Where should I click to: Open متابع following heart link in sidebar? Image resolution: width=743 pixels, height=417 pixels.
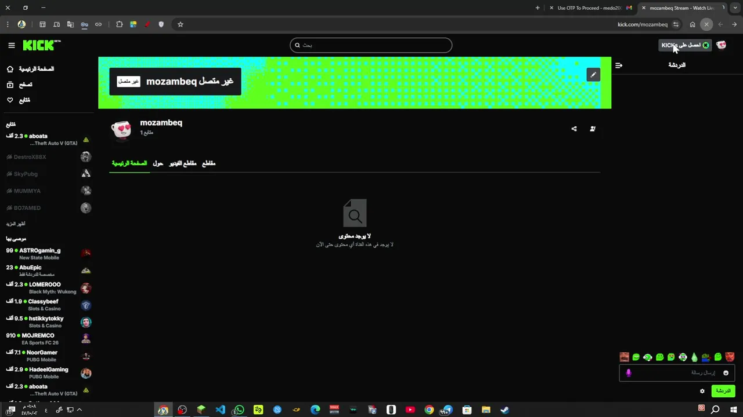[x=18, y=100]
